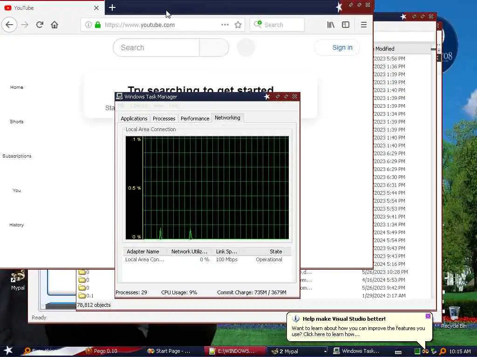The height and width of the screenshot is (357, 477).
Task: Open page actions three-dot menu
Action: pos(225,25)
